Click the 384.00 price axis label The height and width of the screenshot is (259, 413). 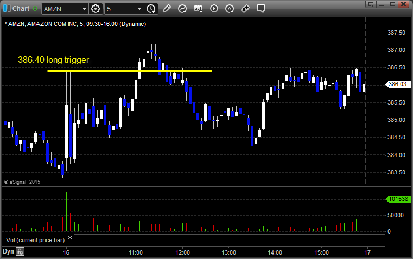pyautogui.click(x=396, y=155)
